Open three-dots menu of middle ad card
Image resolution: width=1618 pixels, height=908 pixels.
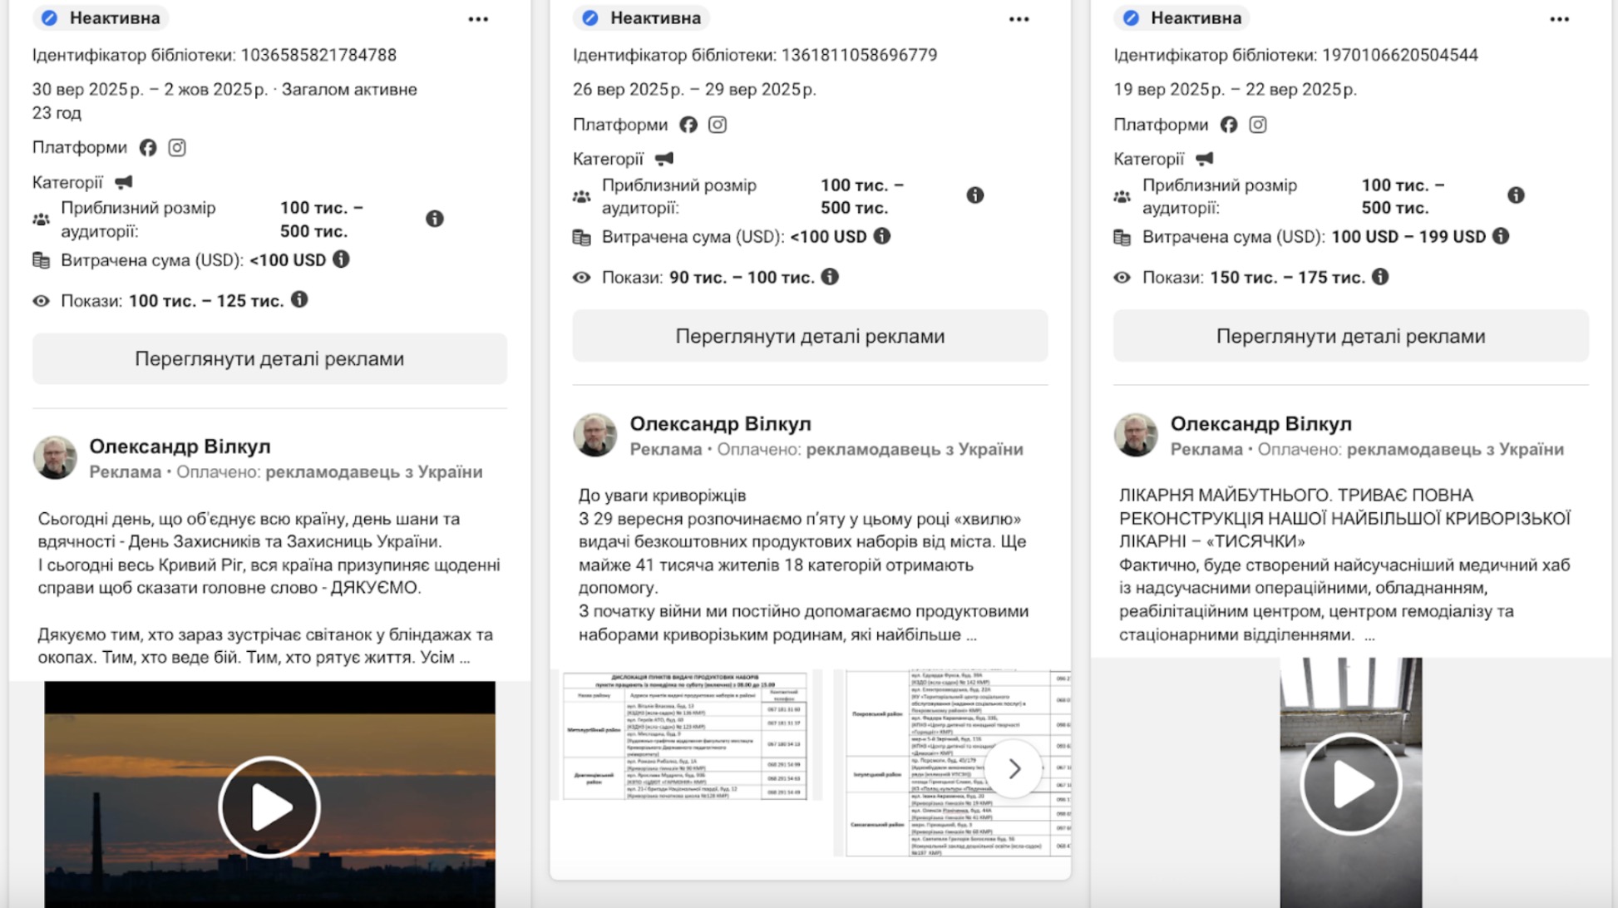tap(1019, 19)
